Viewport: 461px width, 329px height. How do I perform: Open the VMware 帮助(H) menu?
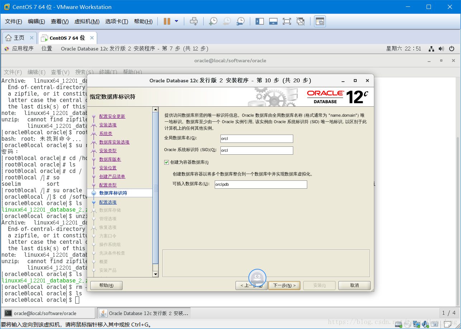[143, 21]
